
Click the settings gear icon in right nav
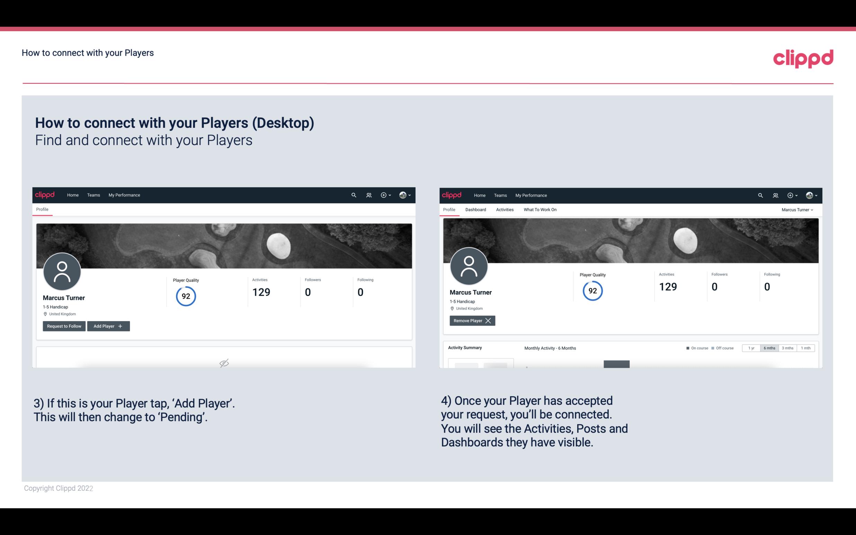[791, 195]
